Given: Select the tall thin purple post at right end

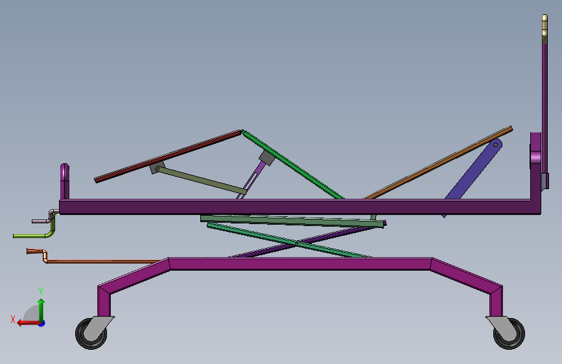Looking at the screenshot, I should [x=544, y=108].
